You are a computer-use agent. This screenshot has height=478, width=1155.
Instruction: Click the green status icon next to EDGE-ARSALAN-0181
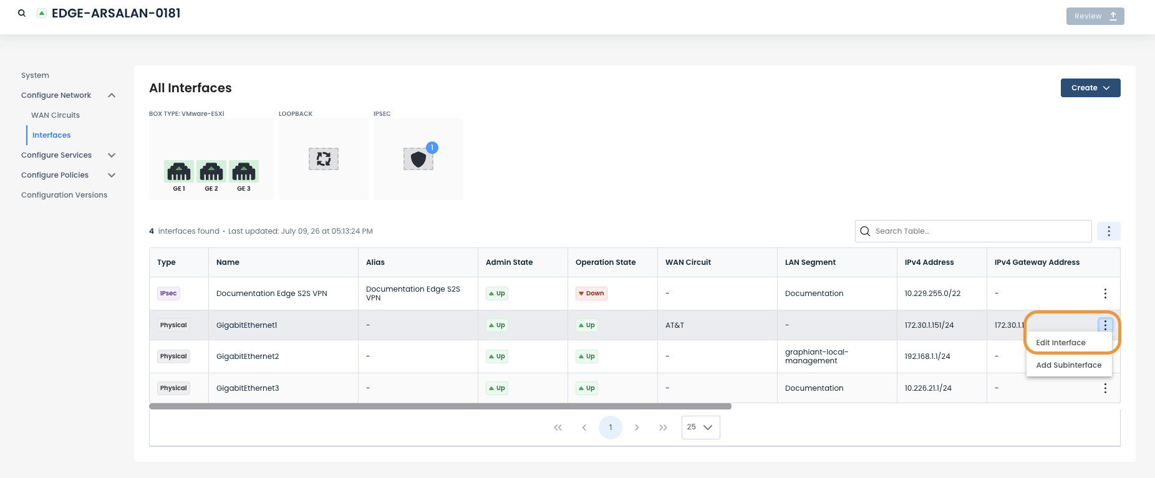tap(42, 13)
